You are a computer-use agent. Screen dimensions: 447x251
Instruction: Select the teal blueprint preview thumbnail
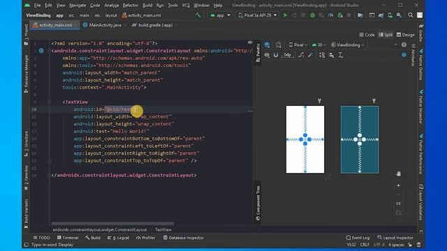360,139
